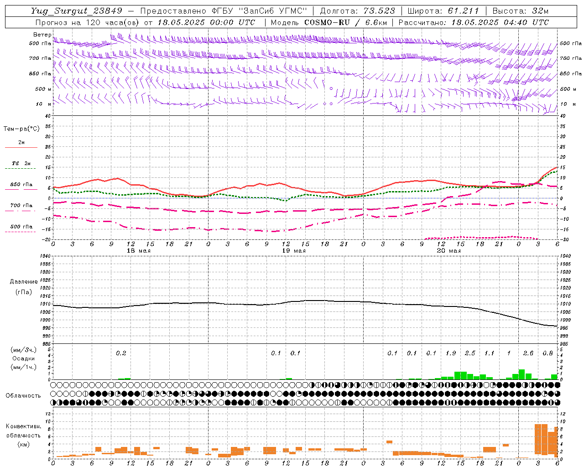Click the 'Рассчитано: 18.05.2025 04:40 UTC' text
The image size is (584, 467).
(474, 22)
